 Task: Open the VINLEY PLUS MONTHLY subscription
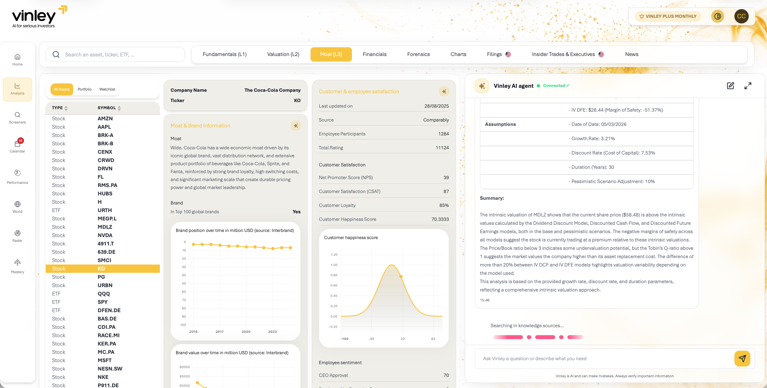click(x=668, y=16)
